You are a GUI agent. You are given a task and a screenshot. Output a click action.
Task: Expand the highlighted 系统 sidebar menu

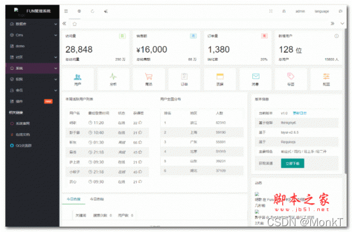(32, 68)
